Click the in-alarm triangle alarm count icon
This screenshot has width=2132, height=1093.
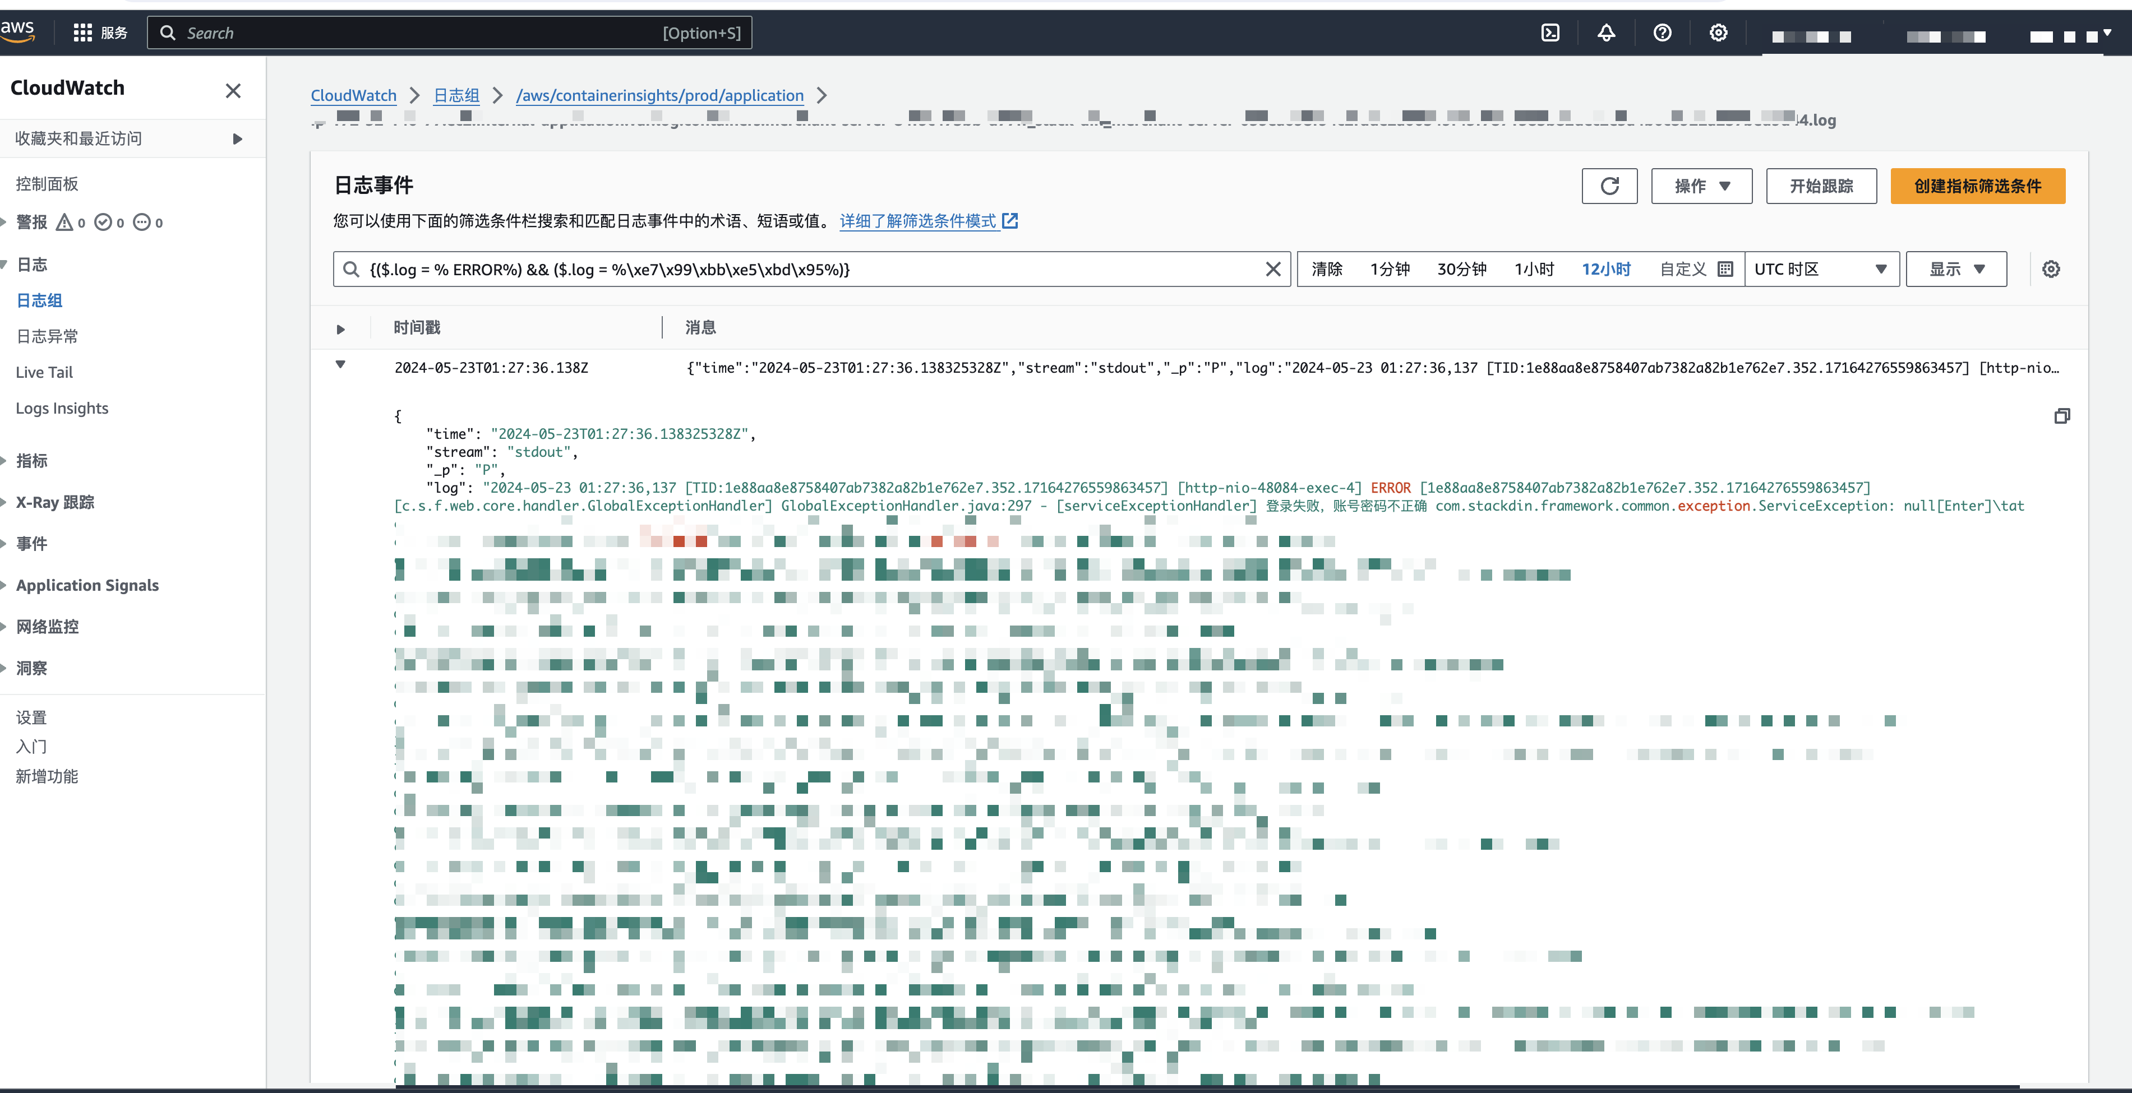64,222
